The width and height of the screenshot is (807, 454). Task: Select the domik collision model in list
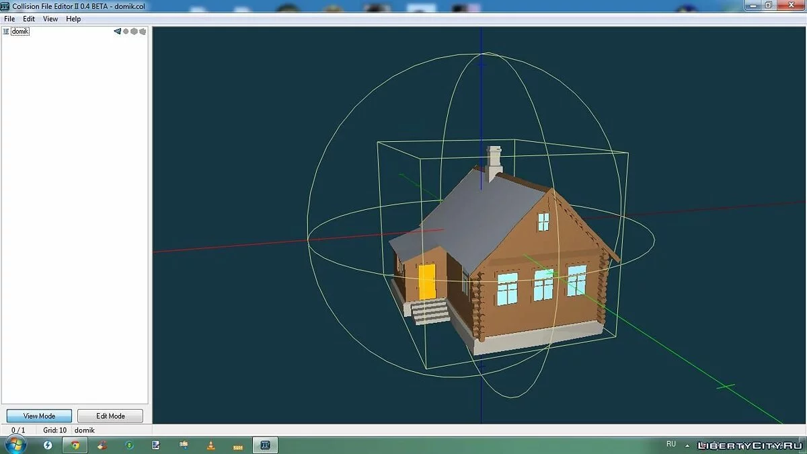pos(20,32)
